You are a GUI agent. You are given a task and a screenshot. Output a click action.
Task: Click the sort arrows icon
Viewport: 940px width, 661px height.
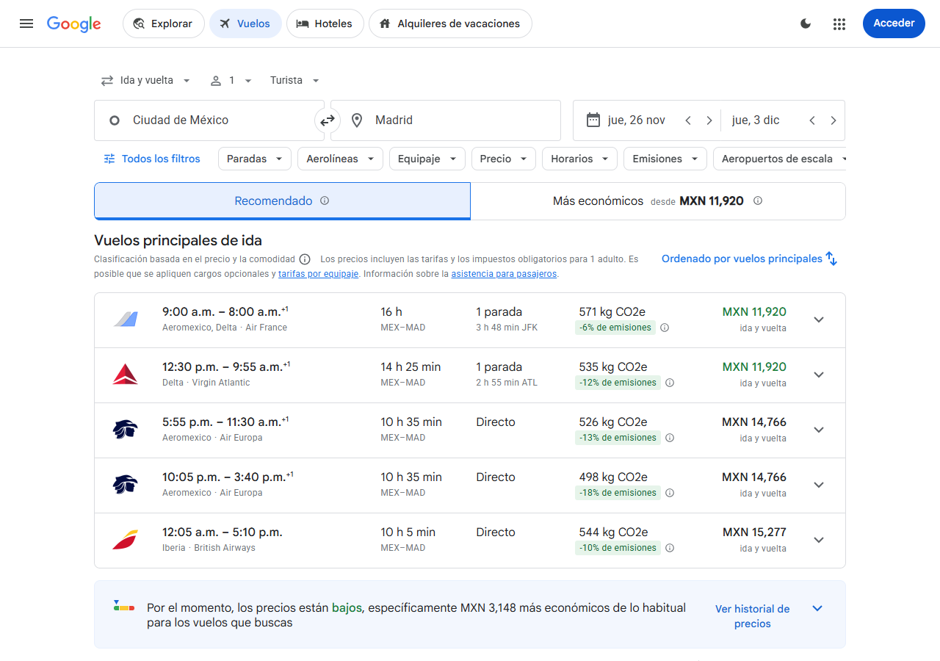pos(831,259)
